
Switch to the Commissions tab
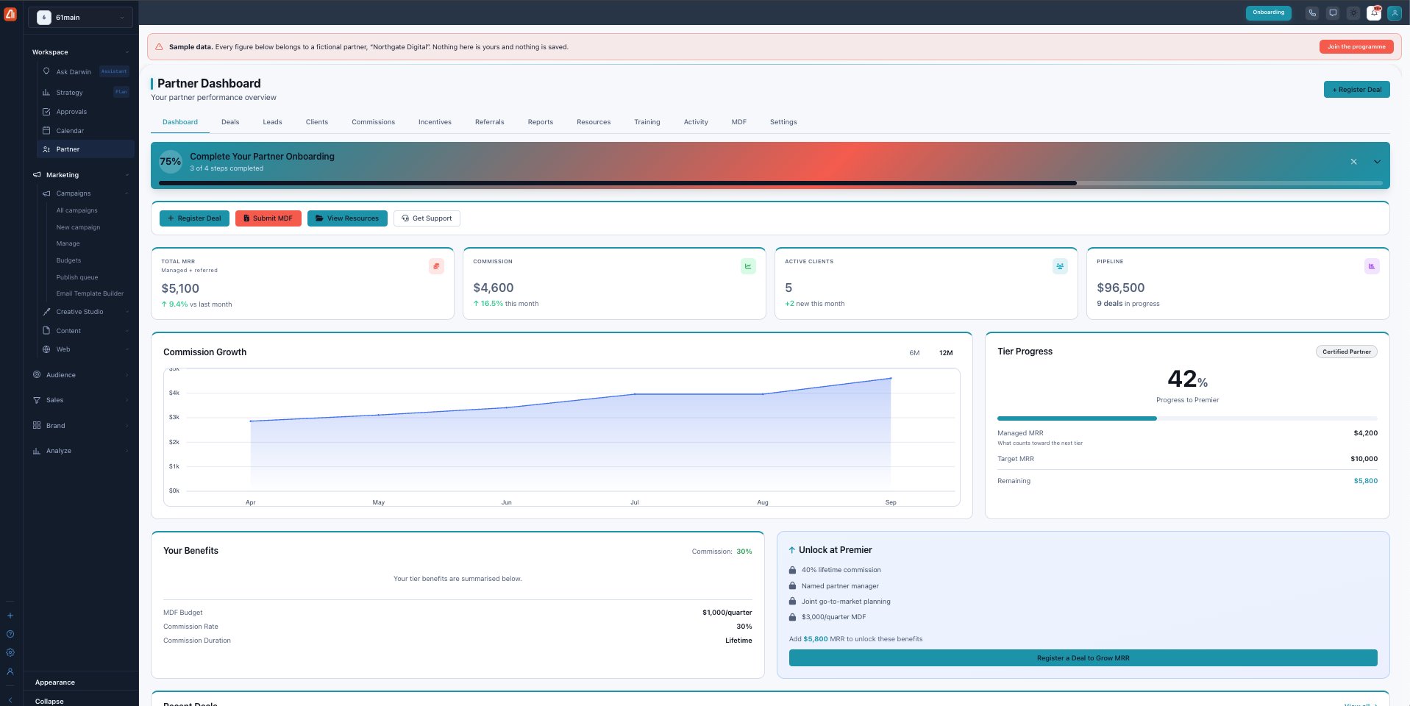[373, 122]
